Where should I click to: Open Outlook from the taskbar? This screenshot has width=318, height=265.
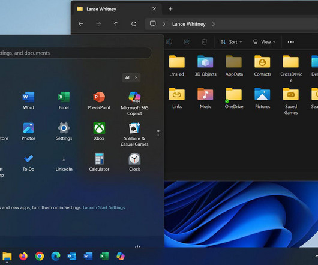click(72, 256)
